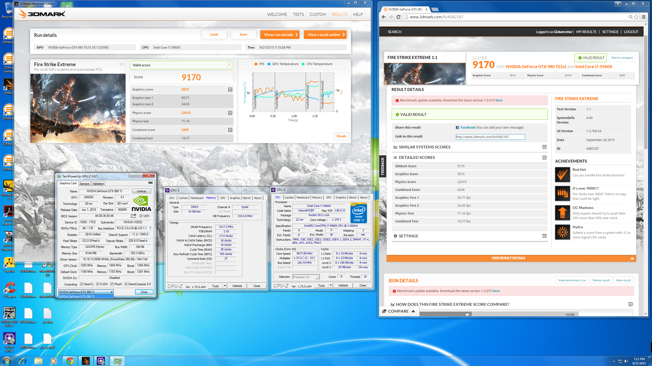The width and height of the screenshot is (652, 366).
Task: Click the Lookup button in GPU-Z
Action: [x=141, y=191]
